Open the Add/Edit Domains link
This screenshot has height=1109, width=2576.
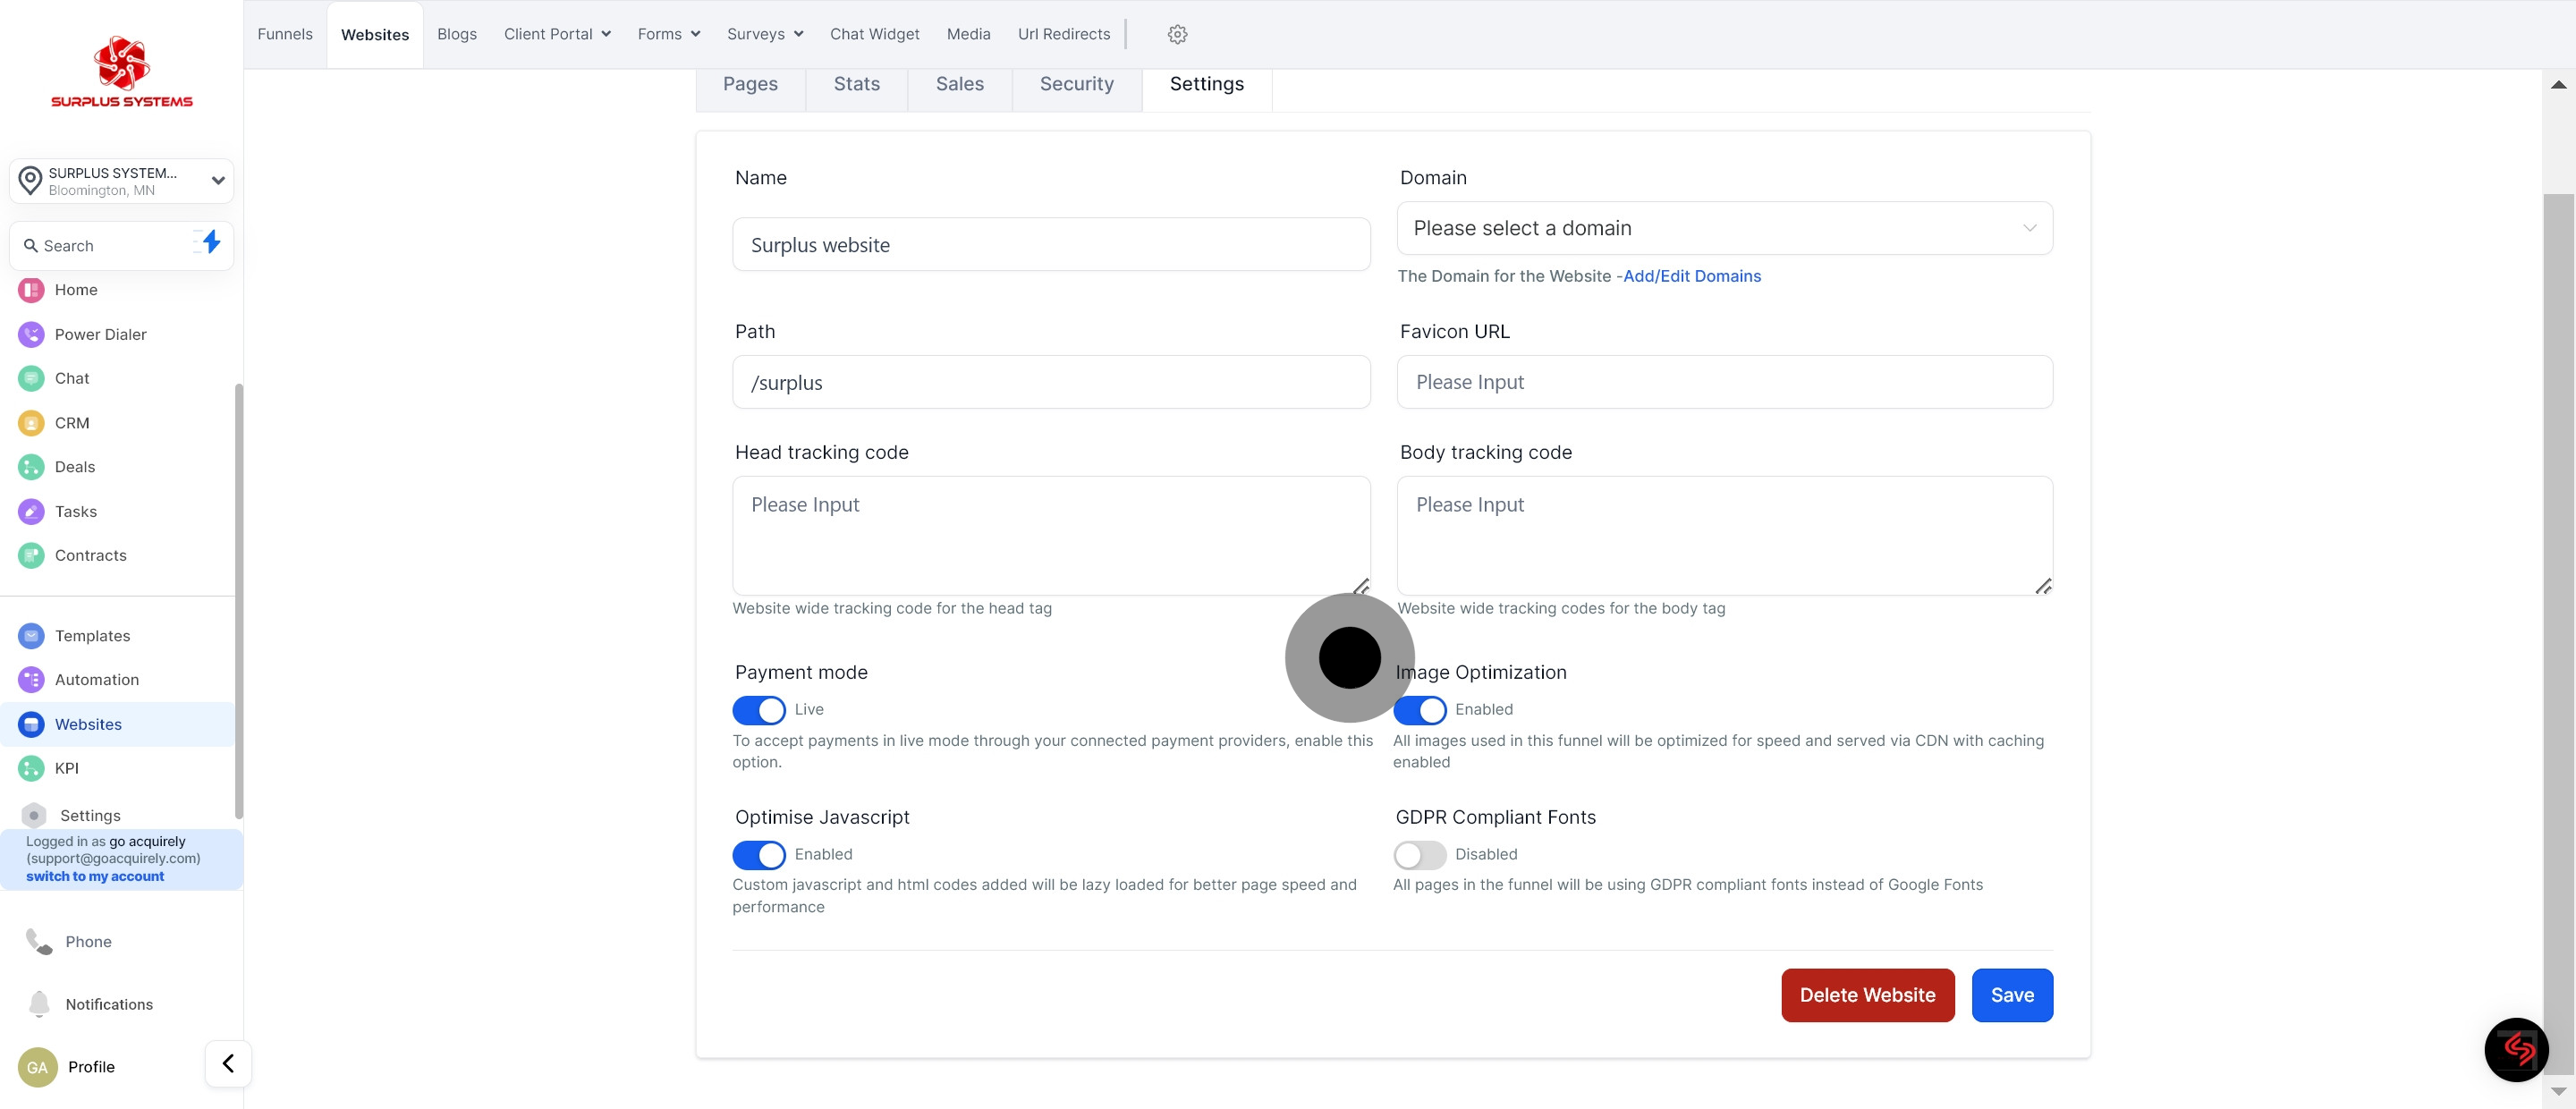point(1692,276)
